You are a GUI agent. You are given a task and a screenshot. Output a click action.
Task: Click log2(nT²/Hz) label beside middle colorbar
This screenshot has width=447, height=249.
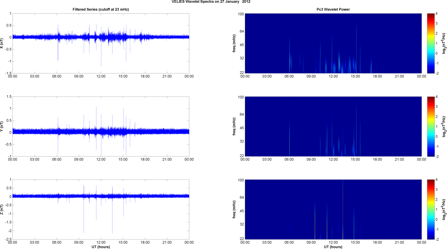444,126
